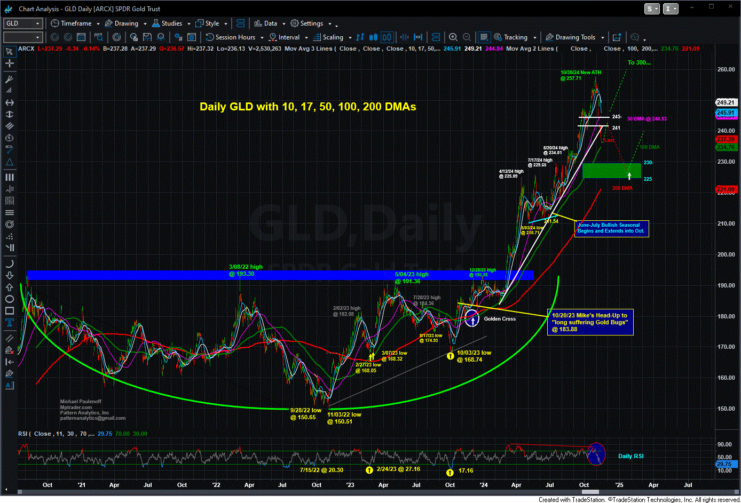
Task: Click the Oct '22 date axis label
Action: tap(316, 485)
